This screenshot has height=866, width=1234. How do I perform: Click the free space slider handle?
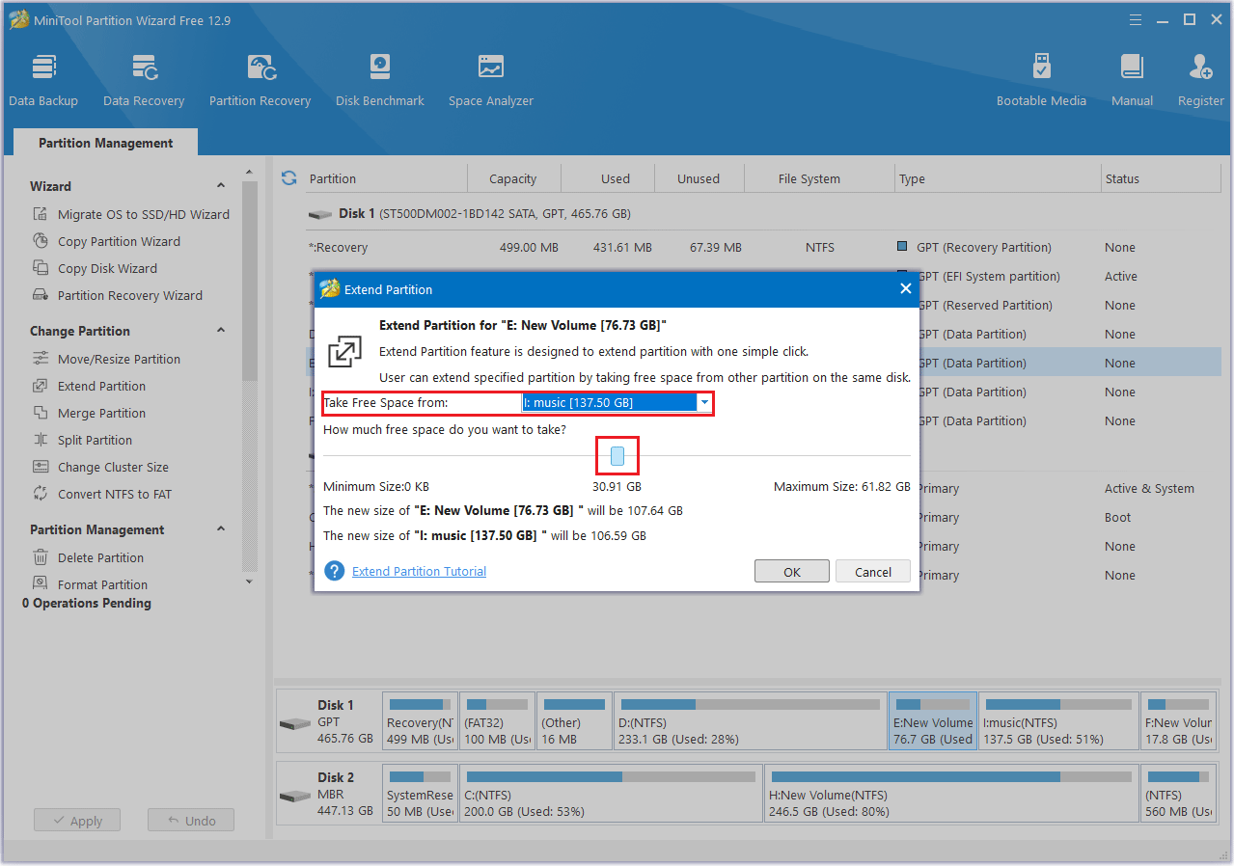click(617, 456)
